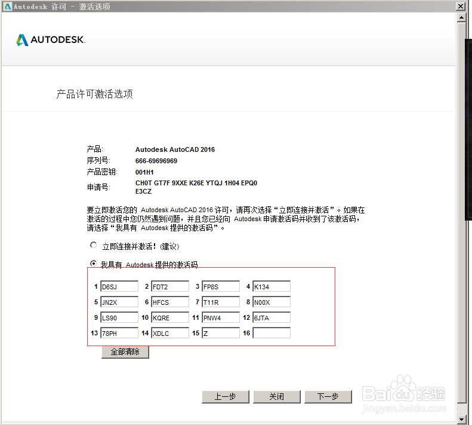The image size is (472, 425).
Task: Click the request code starting CH0T GT7F
Action: tap(196, 183)
